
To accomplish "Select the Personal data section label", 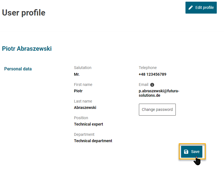I will 18,69.
